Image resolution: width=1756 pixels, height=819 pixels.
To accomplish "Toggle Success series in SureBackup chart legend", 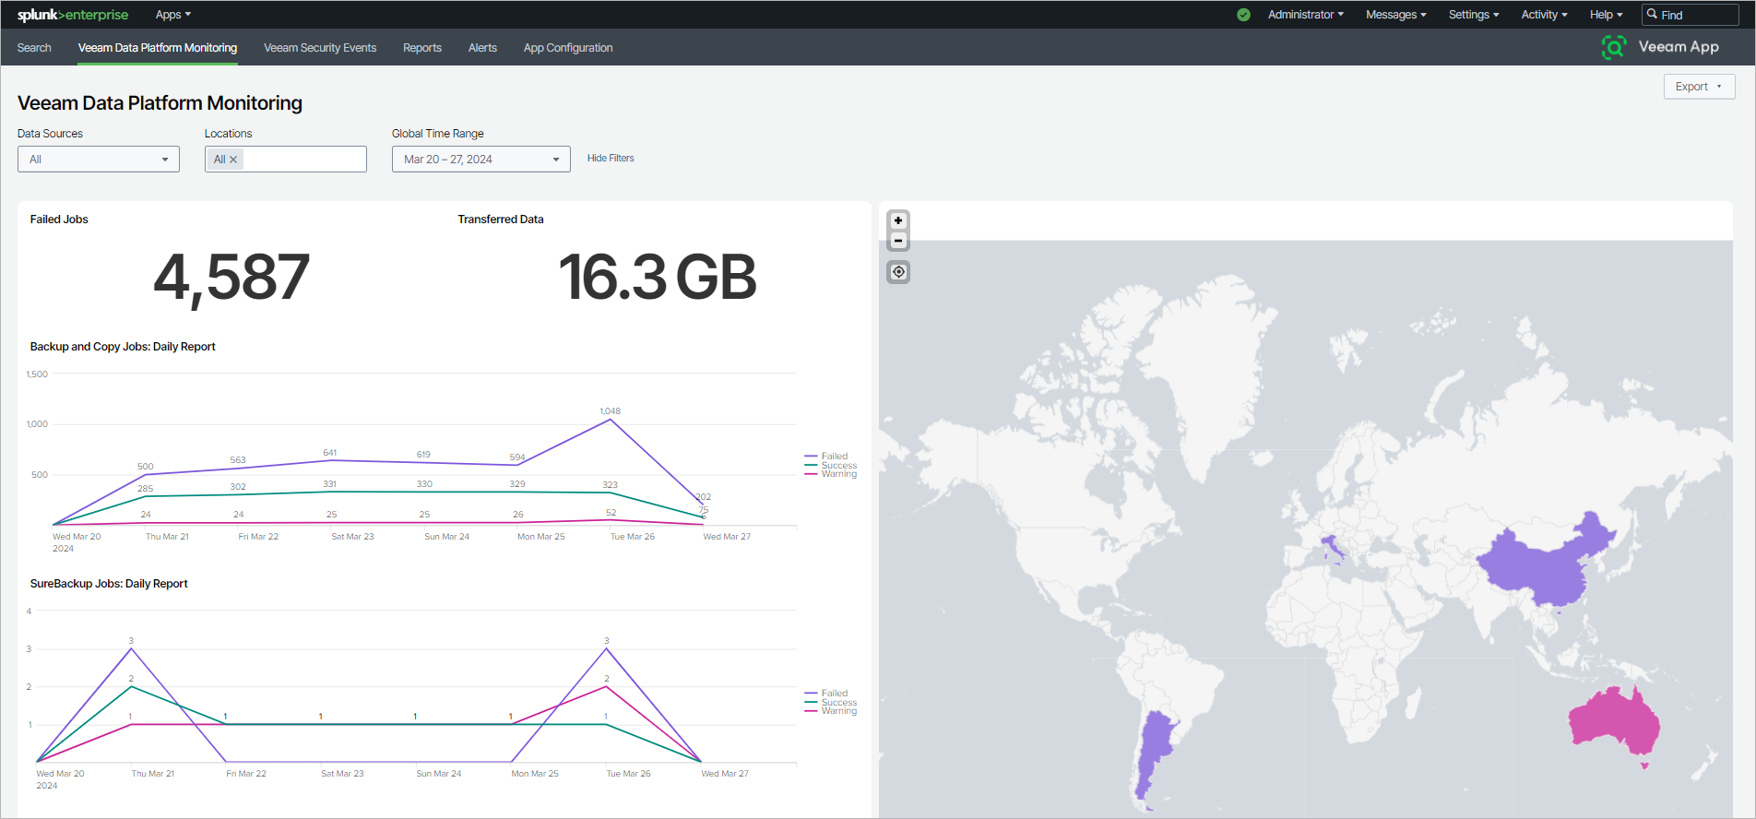I will (x=838, y=703).
